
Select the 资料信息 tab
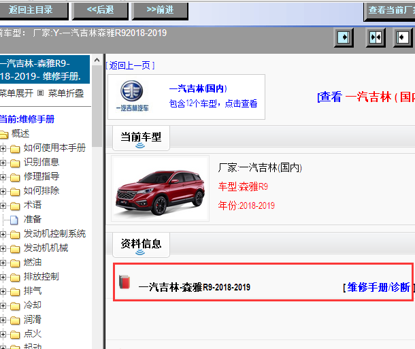tap(141, 245)
